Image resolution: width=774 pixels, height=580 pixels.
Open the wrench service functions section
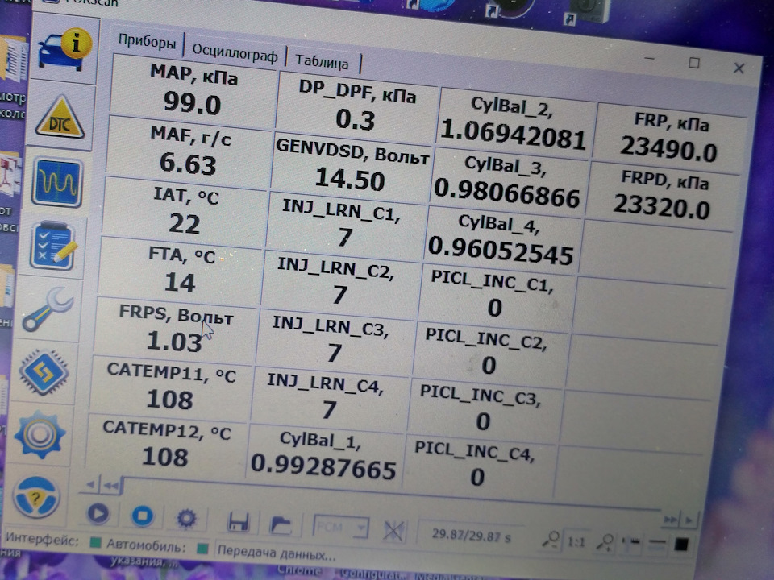coord(47,310)
